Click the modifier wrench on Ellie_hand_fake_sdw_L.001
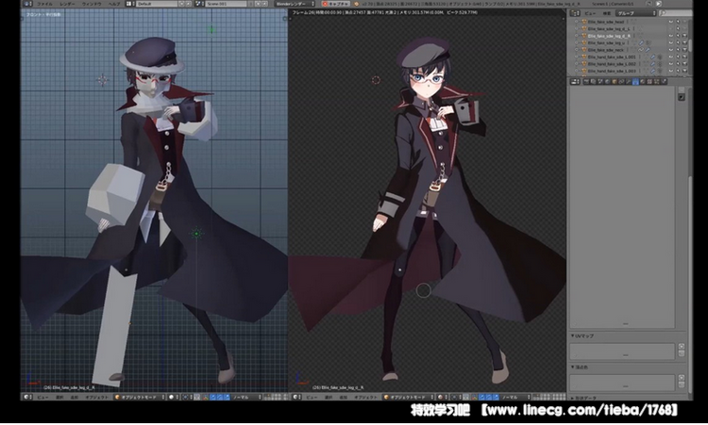 653,57
